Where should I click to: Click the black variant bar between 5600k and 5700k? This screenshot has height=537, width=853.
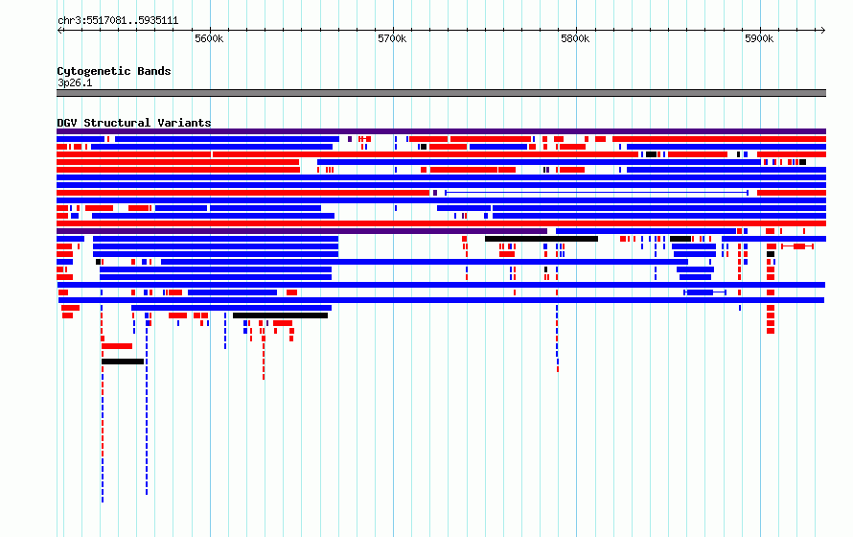[280, 315]
